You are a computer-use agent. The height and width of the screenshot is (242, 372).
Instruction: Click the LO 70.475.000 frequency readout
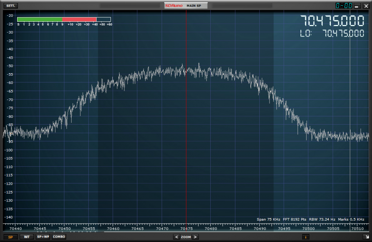click(332, 33)
